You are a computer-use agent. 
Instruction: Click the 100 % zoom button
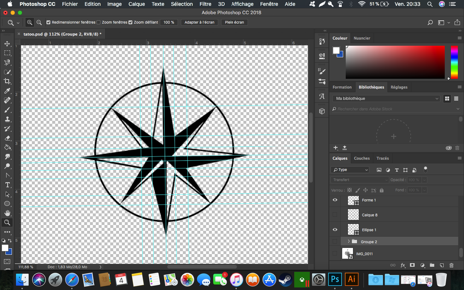(x=169, y=22)
